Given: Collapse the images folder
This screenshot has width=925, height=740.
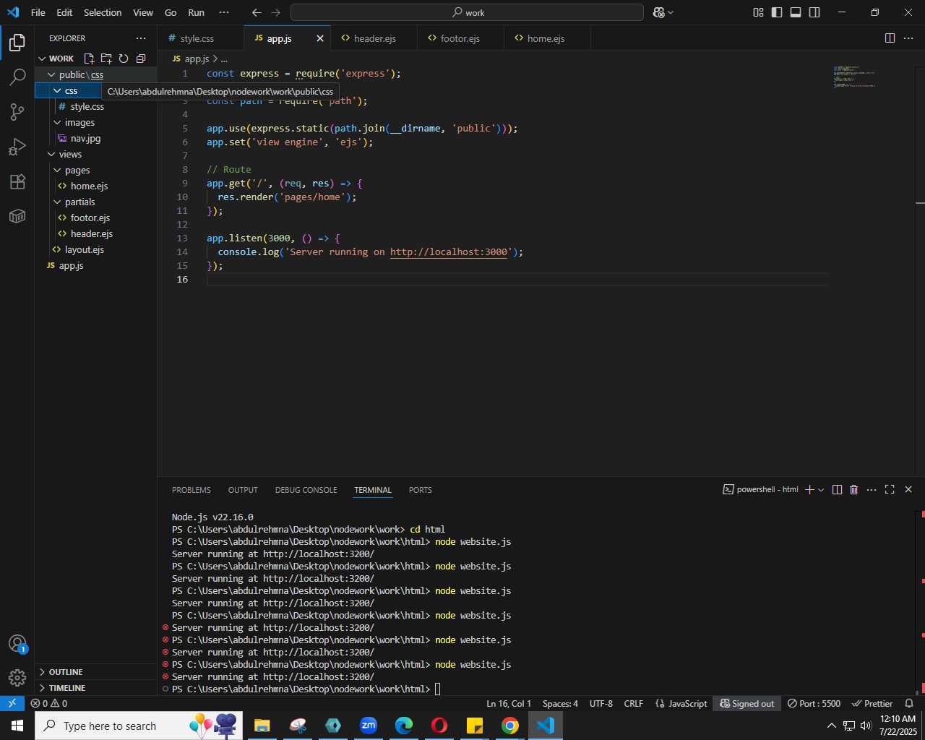Looking at the screenshot, I should [95, 122].
